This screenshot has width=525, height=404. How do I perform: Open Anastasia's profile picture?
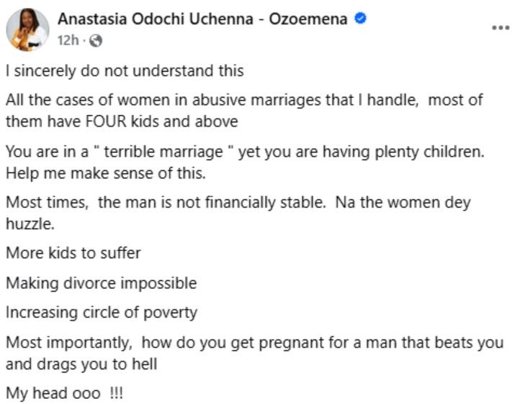27,29
